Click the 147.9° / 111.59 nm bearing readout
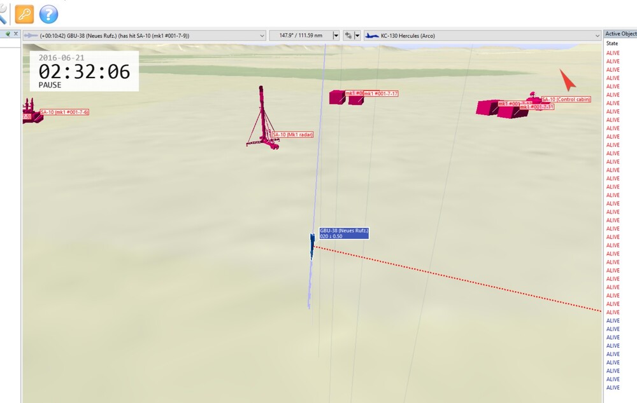 [x=301, y=36]
